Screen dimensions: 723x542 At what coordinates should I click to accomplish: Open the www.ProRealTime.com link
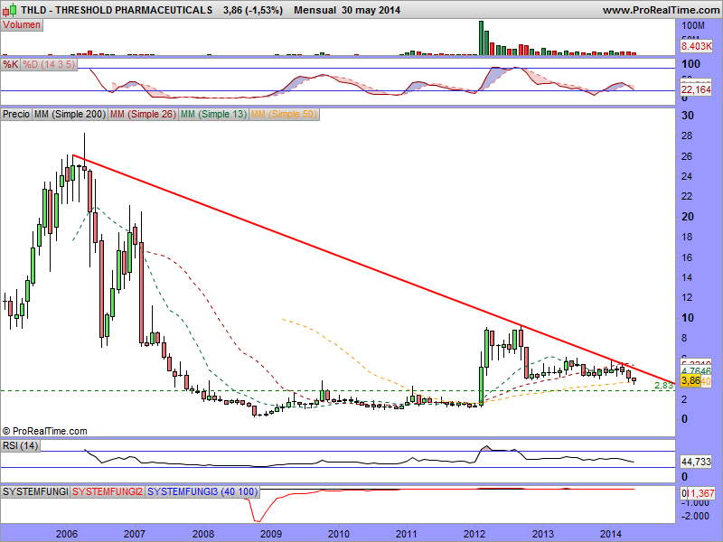(661, 10)
